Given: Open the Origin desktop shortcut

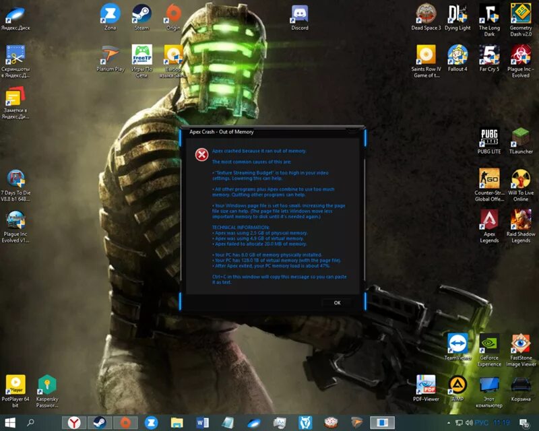Looking at the screenshot, I should [173, 18].
